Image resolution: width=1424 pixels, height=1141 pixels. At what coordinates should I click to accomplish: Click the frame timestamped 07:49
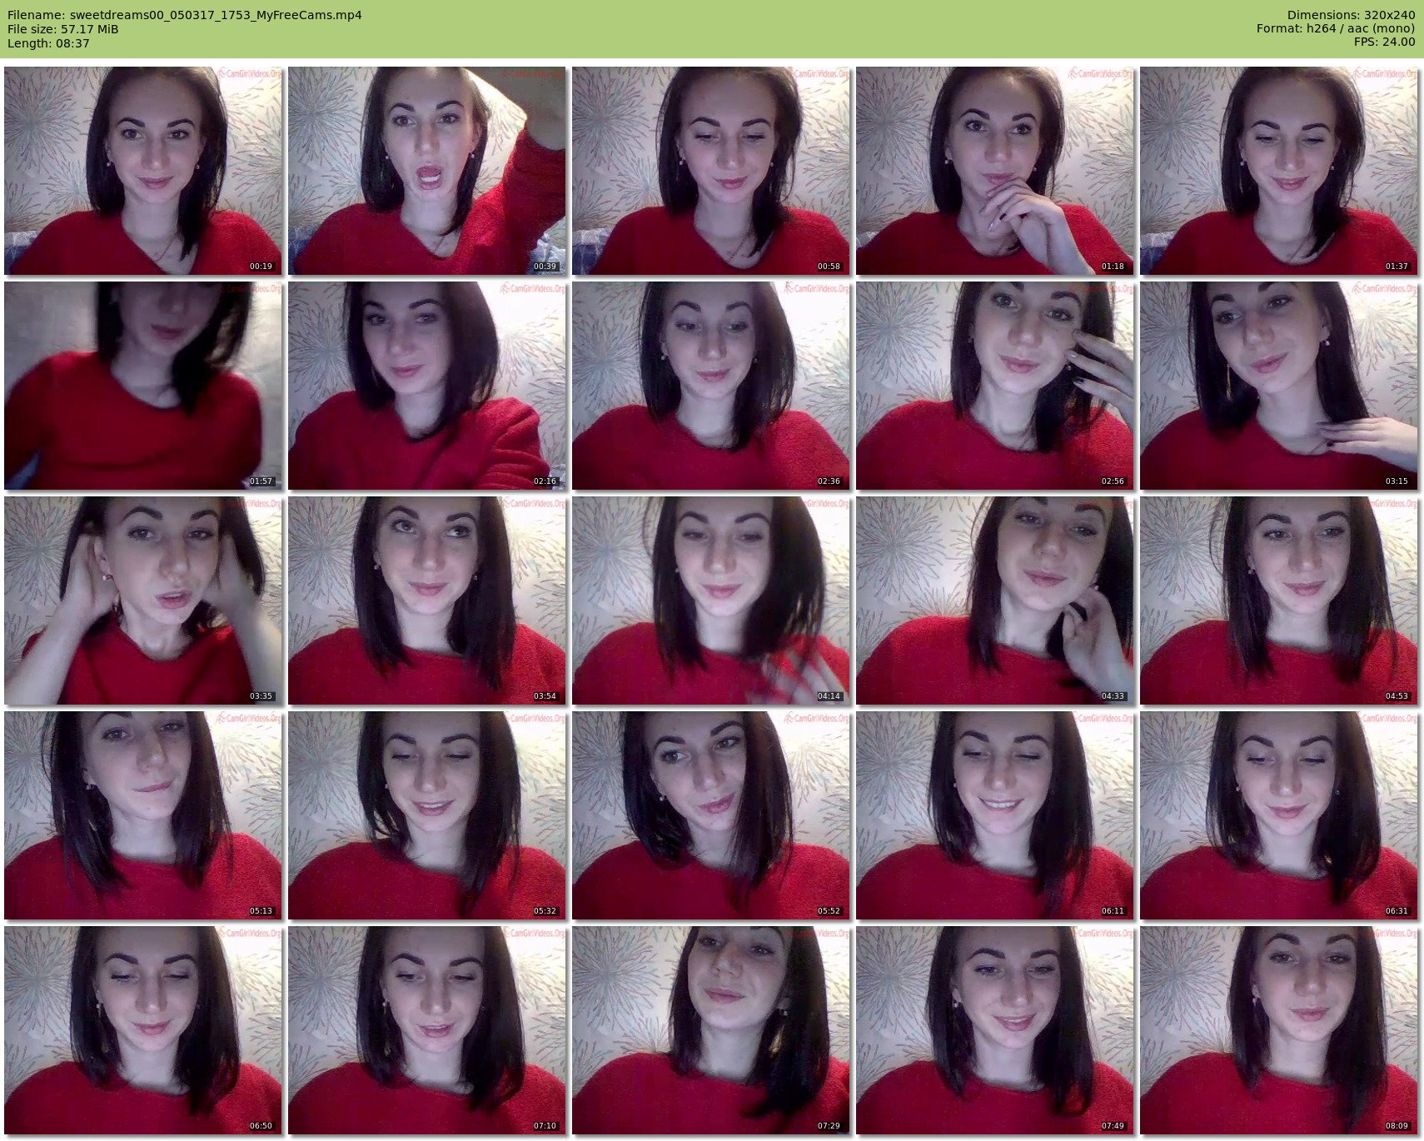point(995,1030)
